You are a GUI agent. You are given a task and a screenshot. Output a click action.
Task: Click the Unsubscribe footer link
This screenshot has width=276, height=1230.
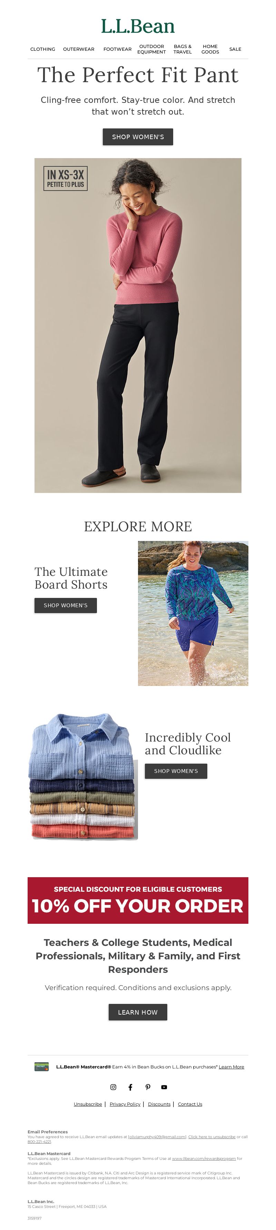tap(88, 1104)
